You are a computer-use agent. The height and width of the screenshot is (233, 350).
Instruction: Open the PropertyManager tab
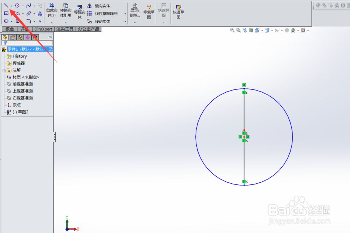tap(13, 37)
